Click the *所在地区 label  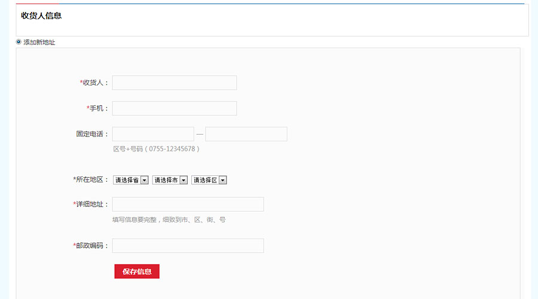(91, 179)
